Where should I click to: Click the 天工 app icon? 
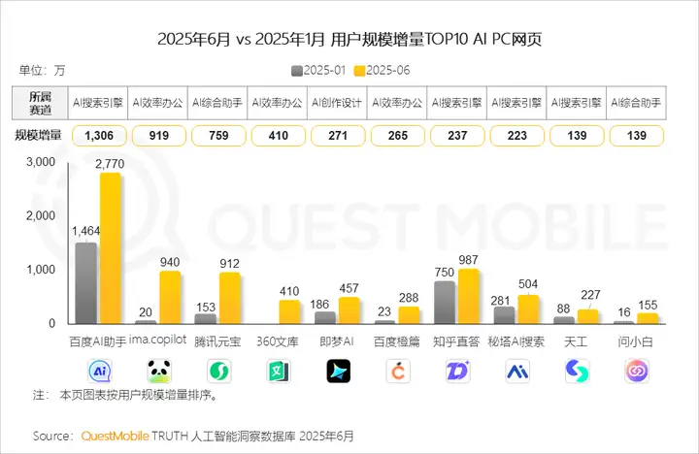click(578, 372)
